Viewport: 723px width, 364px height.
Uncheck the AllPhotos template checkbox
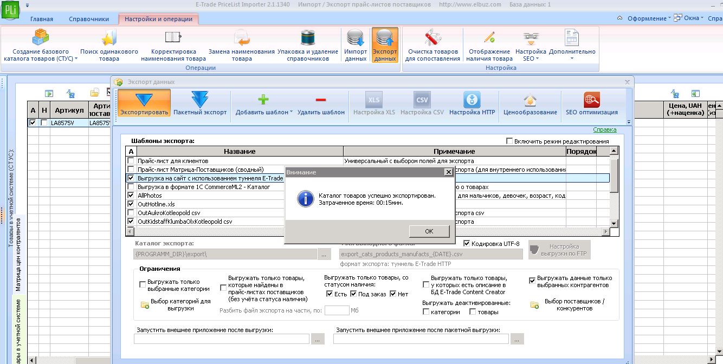pyautogui.click(x=131, y=196)
